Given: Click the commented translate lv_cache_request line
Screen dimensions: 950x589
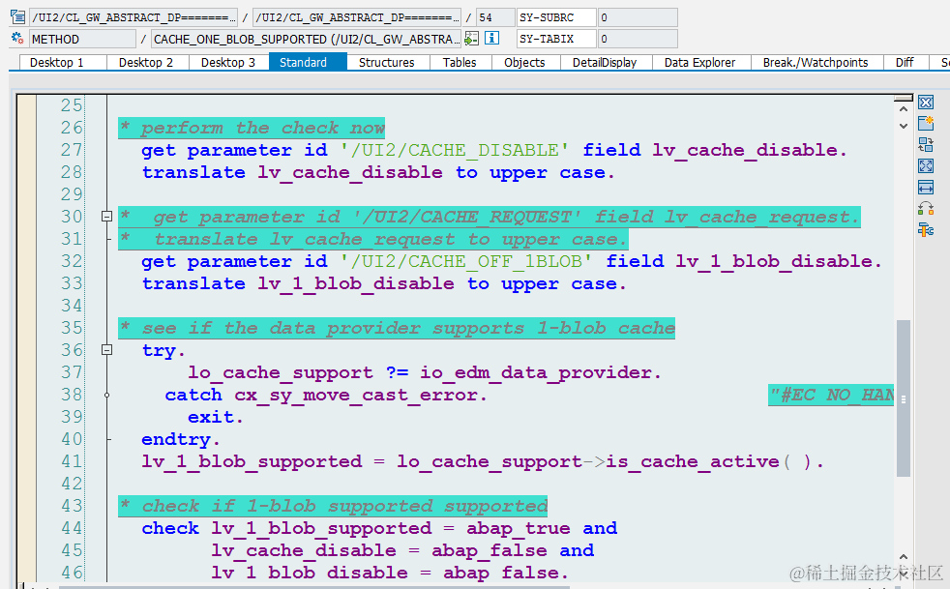Looking at the screenshot, I should (x=373, y=239).
